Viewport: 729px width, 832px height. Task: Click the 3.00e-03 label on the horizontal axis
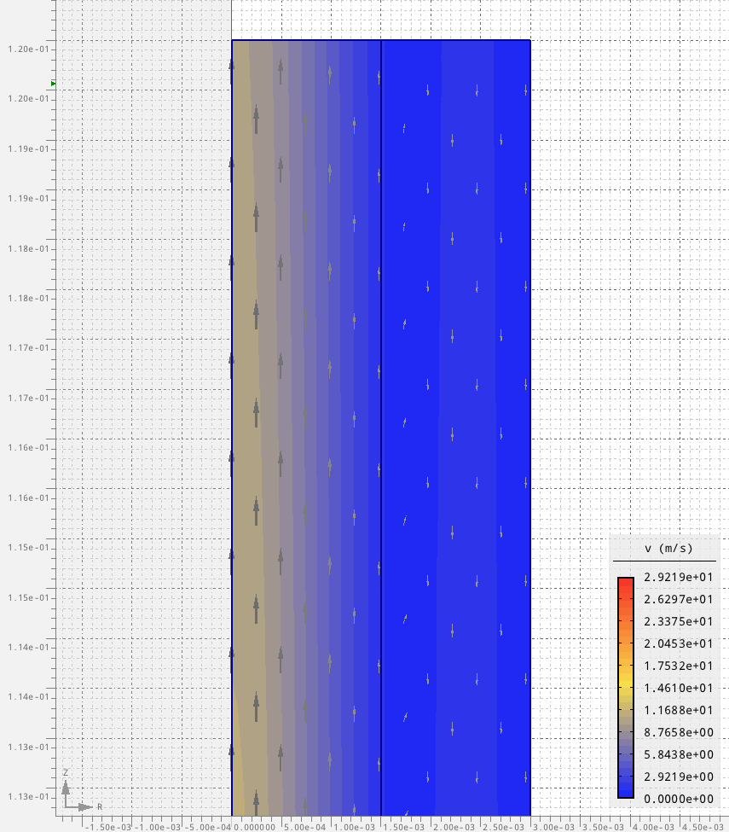click(553, 826)
